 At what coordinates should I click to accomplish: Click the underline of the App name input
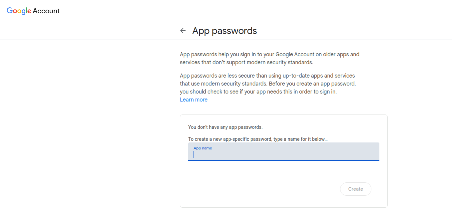pos(283,161)
